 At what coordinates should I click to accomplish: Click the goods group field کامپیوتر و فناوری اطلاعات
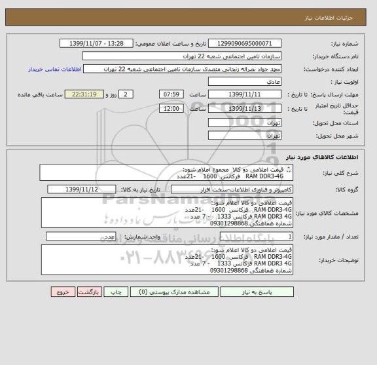tap(232, 189)
